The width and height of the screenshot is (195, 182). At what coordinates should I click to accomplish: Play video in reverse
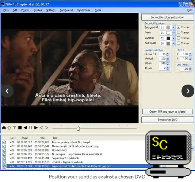[x=25, y=128]
